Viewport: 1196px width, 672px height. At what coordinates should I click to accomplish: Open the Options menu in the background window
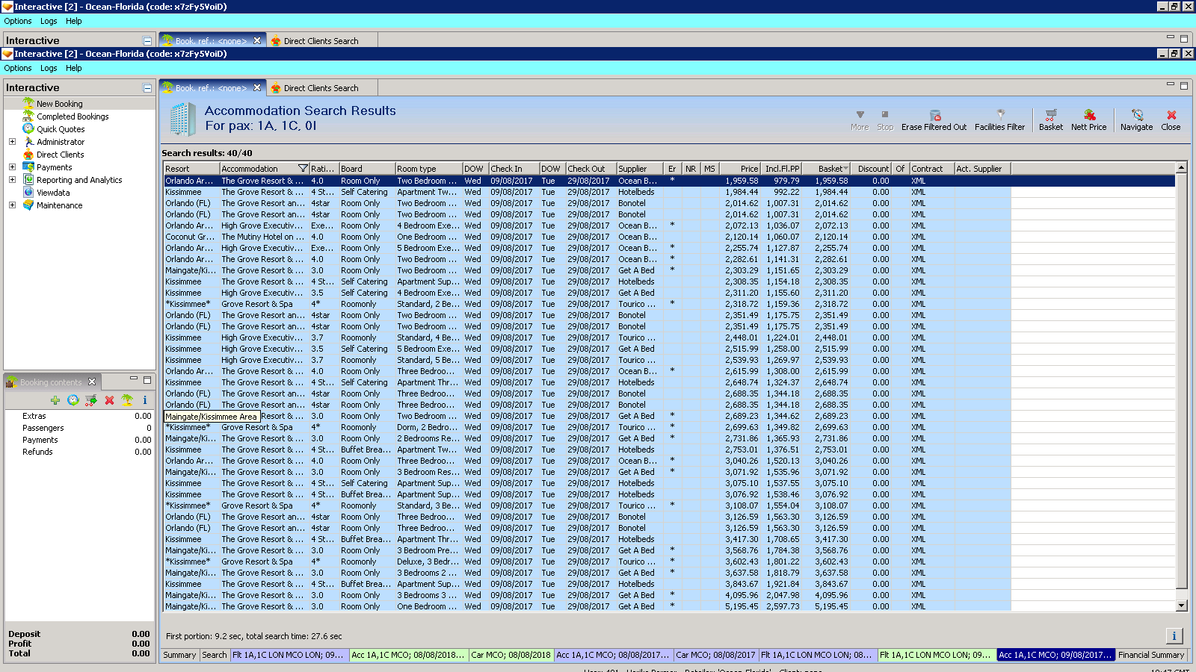(18, 21)
